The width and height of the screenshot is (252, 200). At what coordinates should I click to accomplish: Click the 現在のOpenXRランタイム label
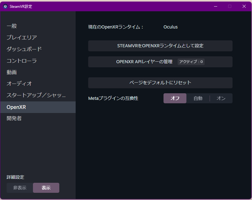tap(115, 27)
